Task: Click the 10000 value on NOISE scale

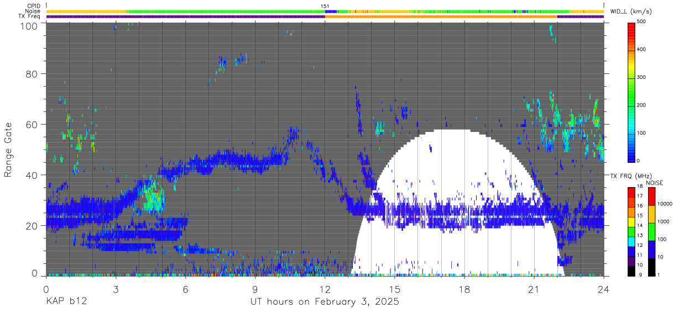Action: tap(665, 204)
